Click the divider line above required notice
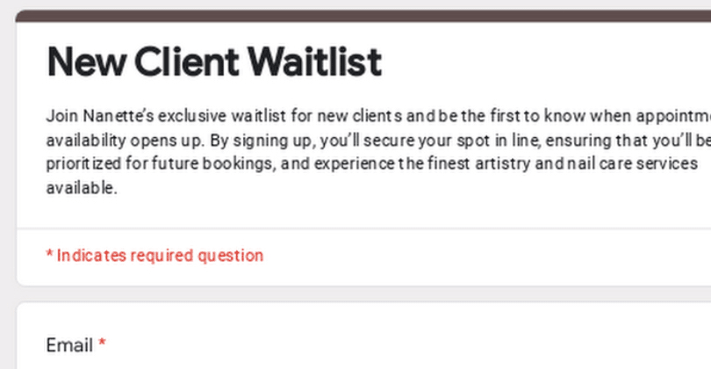The width and height of the screenshot is (711, 369). coord(351,228)
